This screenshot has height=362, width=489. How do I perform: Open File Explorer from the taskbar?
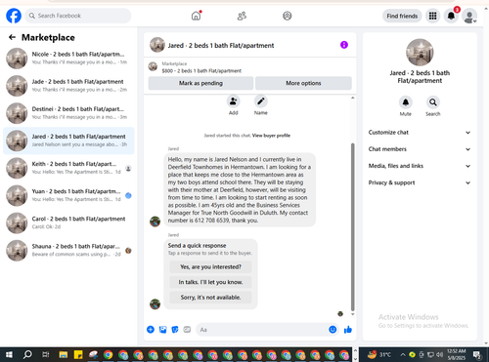tap(64, 354)
